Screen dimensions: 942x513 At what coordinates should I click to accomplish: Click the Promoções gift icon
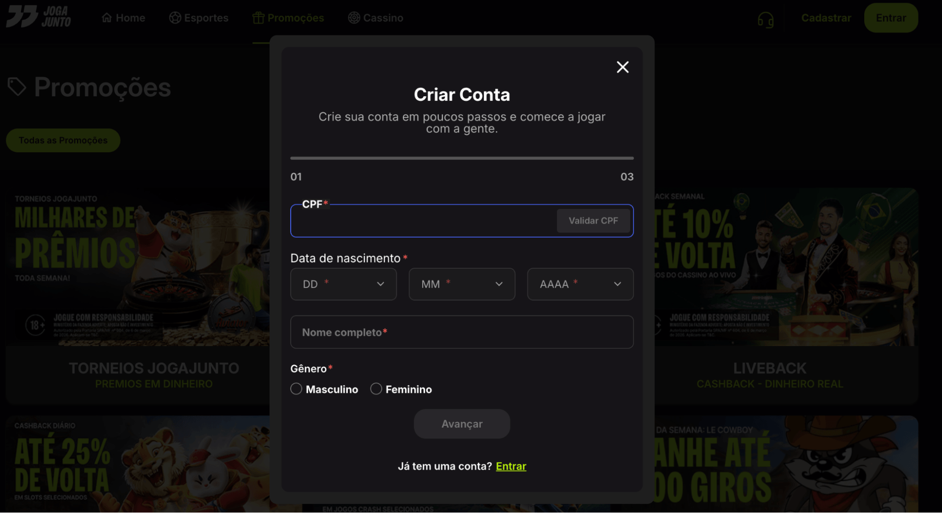coord(258,18)
